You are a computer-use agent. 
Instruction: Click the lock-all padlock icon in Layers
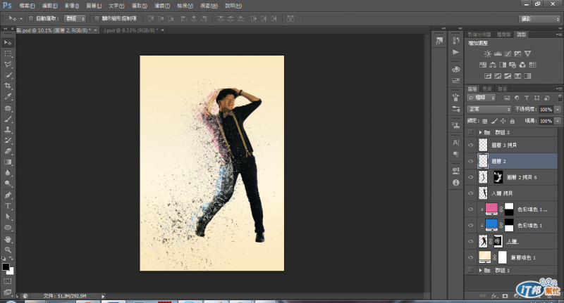(x=514, y=120)
